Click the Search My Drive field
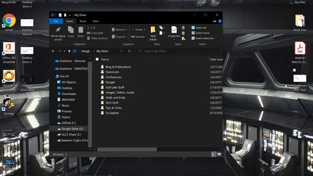The height and width of the screenshot is (176, 313). point(178,51)
